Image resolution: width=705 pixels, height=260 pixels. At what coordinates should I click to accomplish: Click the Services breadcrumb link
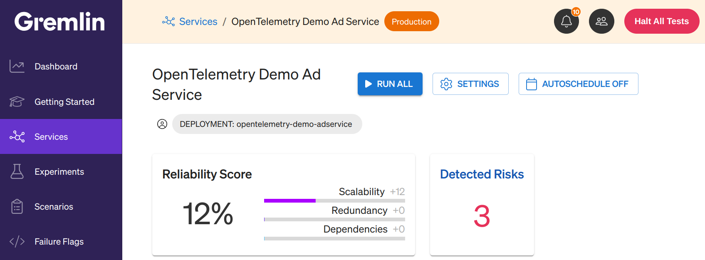point(198,22)
